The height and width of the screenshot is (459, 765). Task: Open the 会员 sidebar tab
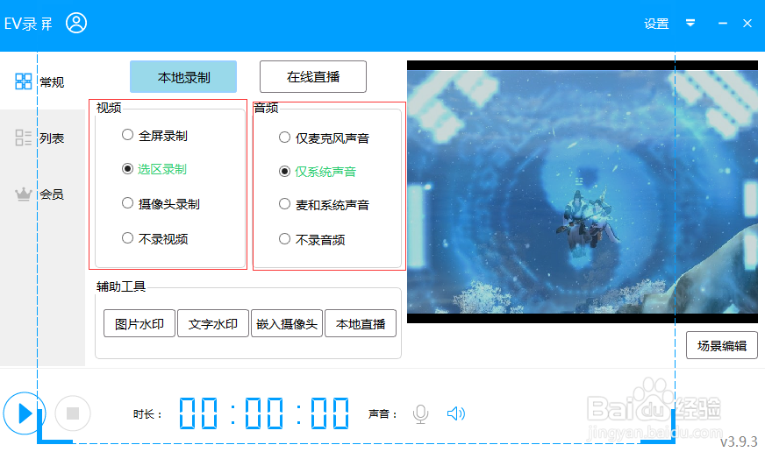coord(40,194)
